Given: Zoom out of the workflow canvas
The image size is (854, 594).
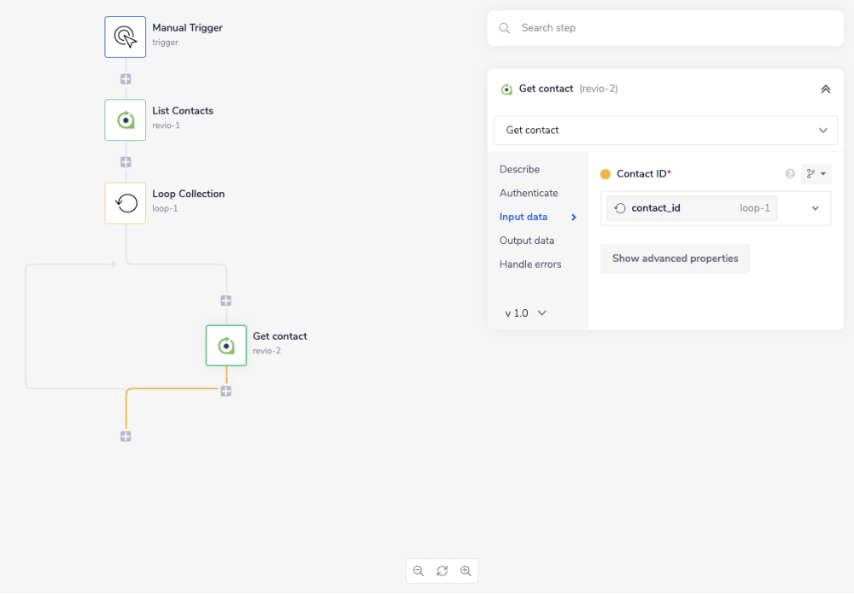Looking at the screenshot, I should [x=418, y=571].
